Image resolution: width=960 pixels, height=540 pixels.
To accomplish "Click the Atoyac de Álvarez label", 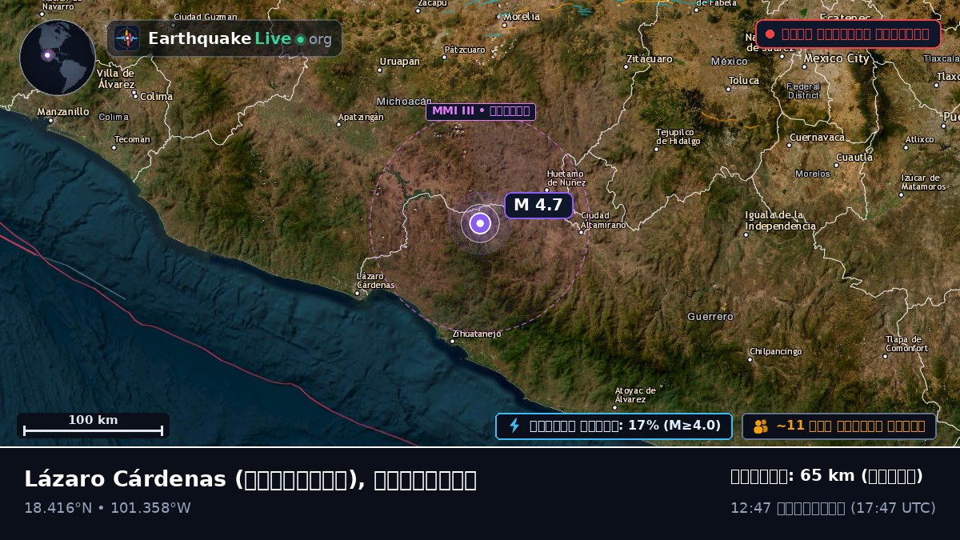I will click(x=635, y=395).
